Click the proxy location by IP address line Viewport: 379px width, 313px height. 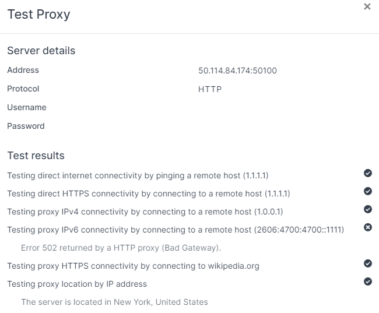coord(77,284)
